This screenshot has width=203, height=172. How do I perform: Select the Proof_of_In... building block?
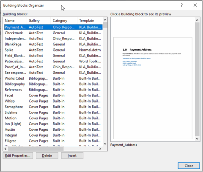pos(53,67)
